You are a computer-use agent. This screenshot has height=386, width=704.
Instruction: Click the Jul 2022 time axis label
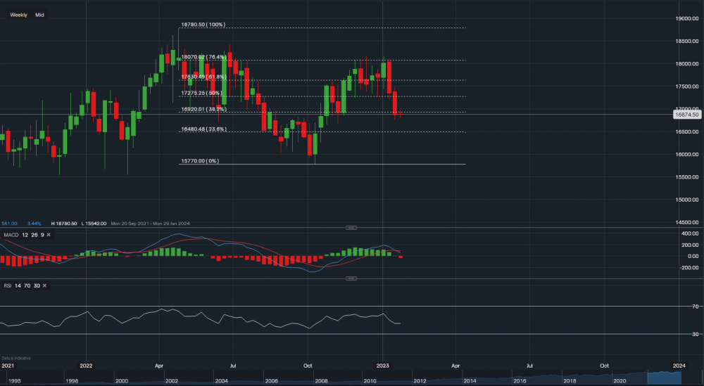click(232, 366)
